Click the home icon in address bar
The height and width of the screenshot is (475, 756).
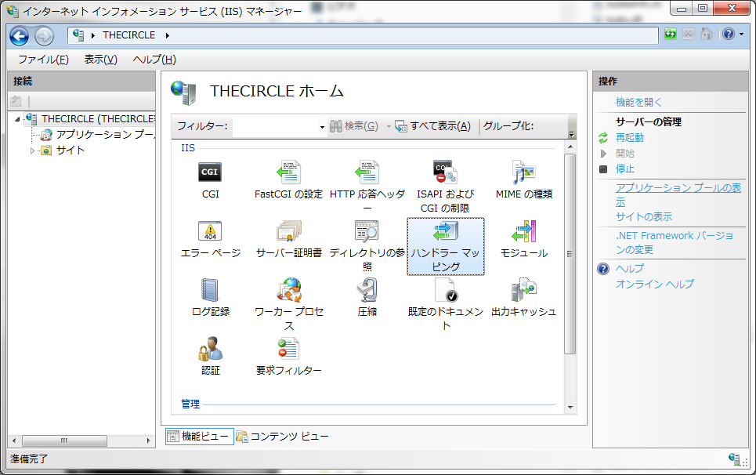(707, 34)
